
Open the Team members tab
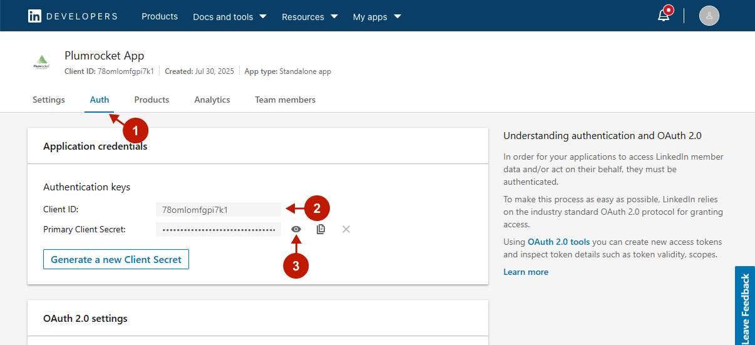coord(285,100)
